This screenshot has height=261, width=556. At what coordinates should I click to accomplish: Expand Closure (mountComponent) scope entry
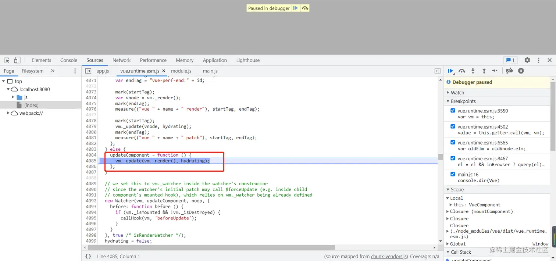(448, 211)
